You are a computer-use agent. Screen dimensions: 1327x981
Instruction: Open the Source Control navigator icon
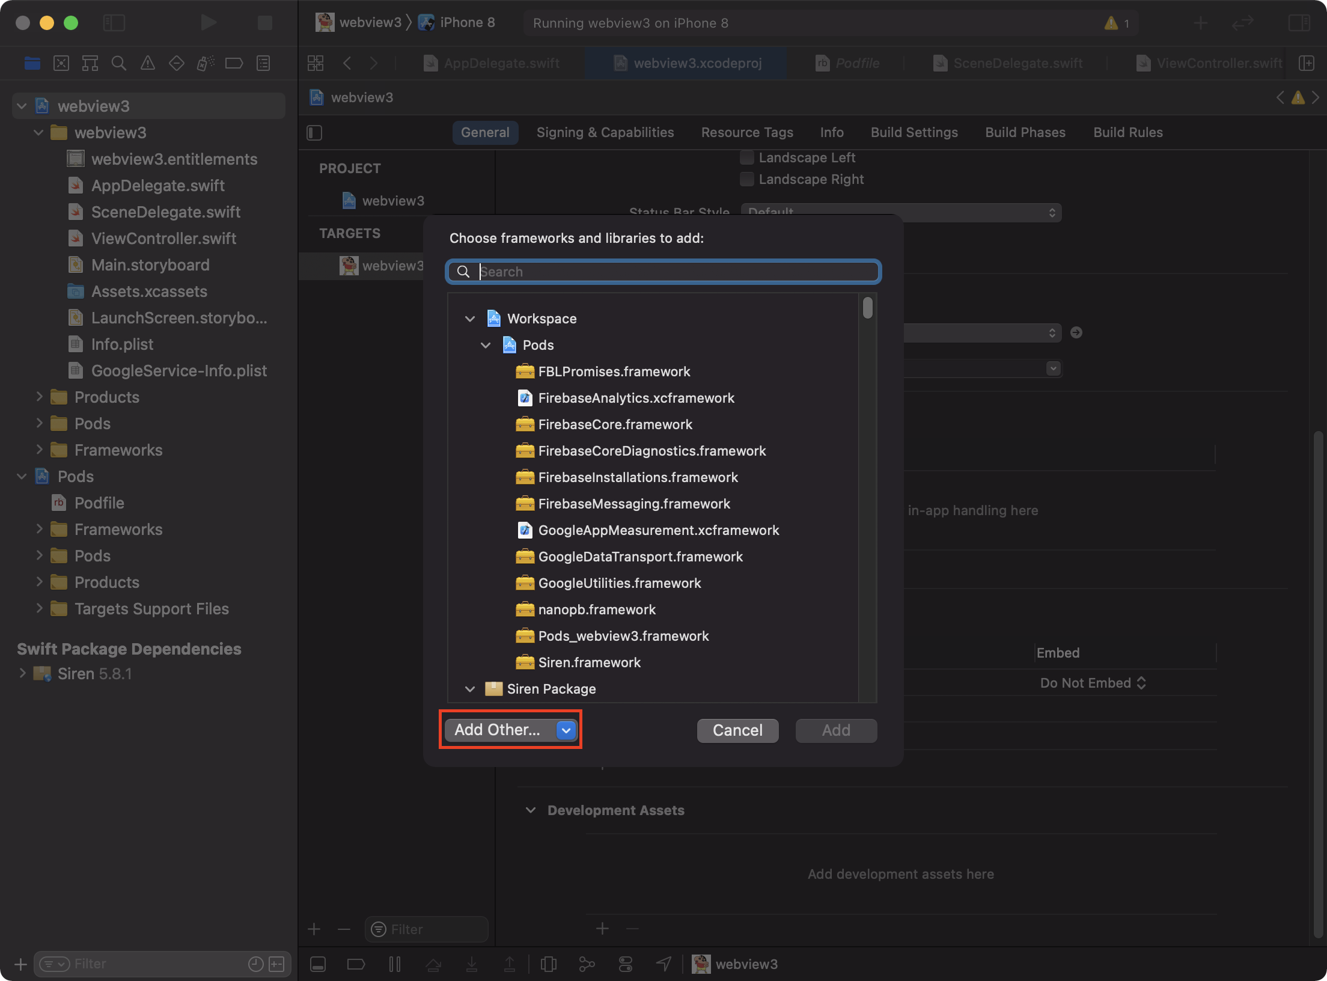click(61, 63)
